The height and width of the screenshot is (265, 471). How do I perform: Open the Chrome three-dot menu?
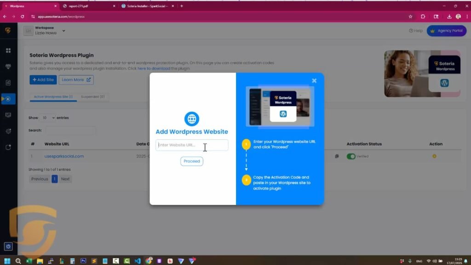pyautogui.click(x=466, y=17)
